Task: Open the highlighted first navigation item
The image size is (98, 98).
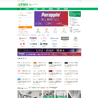Action: [20, 9]
